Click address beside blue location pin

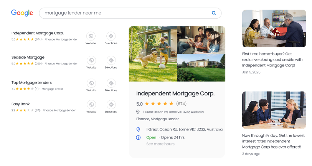coord(184,129)
